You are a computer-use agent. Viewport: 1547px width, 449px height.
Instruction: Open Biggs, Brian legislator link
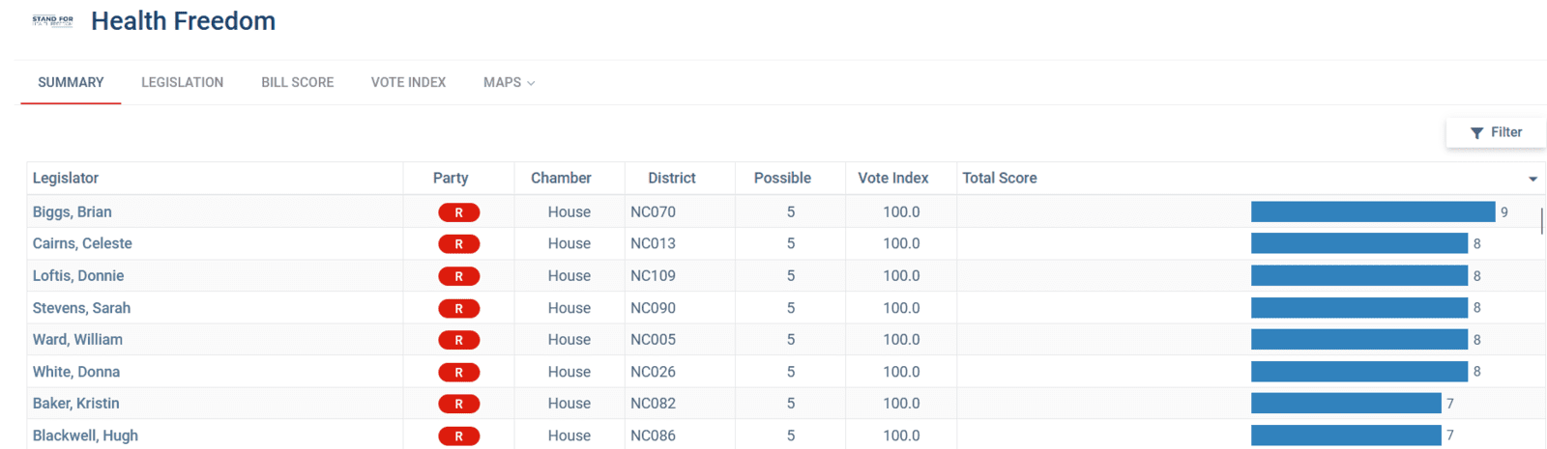click(73, 212)
